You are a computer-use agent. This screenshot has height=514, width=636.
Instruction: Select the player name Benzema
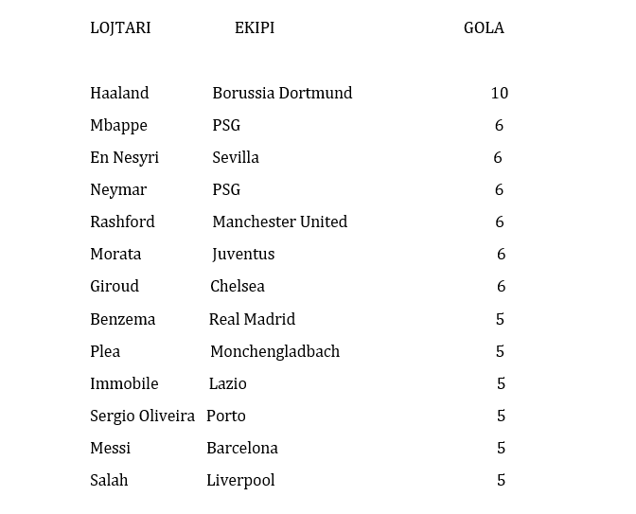tap(122, 319)
